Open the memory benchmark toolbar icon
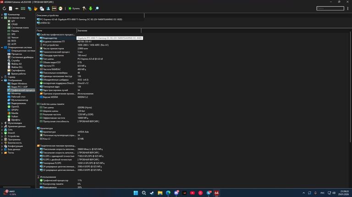352x197 pixels. [23, 9]
